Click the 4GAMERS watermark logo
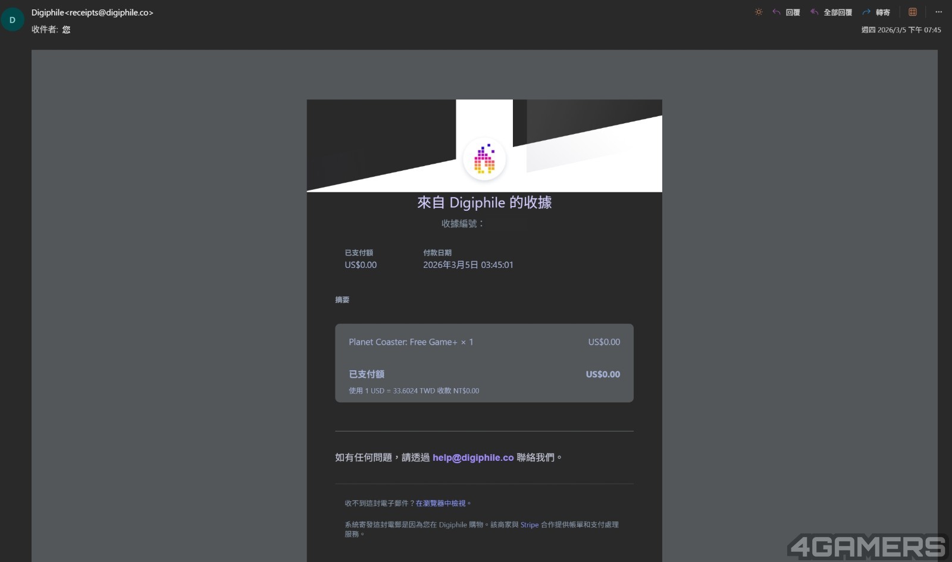952x562 pixels. pos(867,547)
